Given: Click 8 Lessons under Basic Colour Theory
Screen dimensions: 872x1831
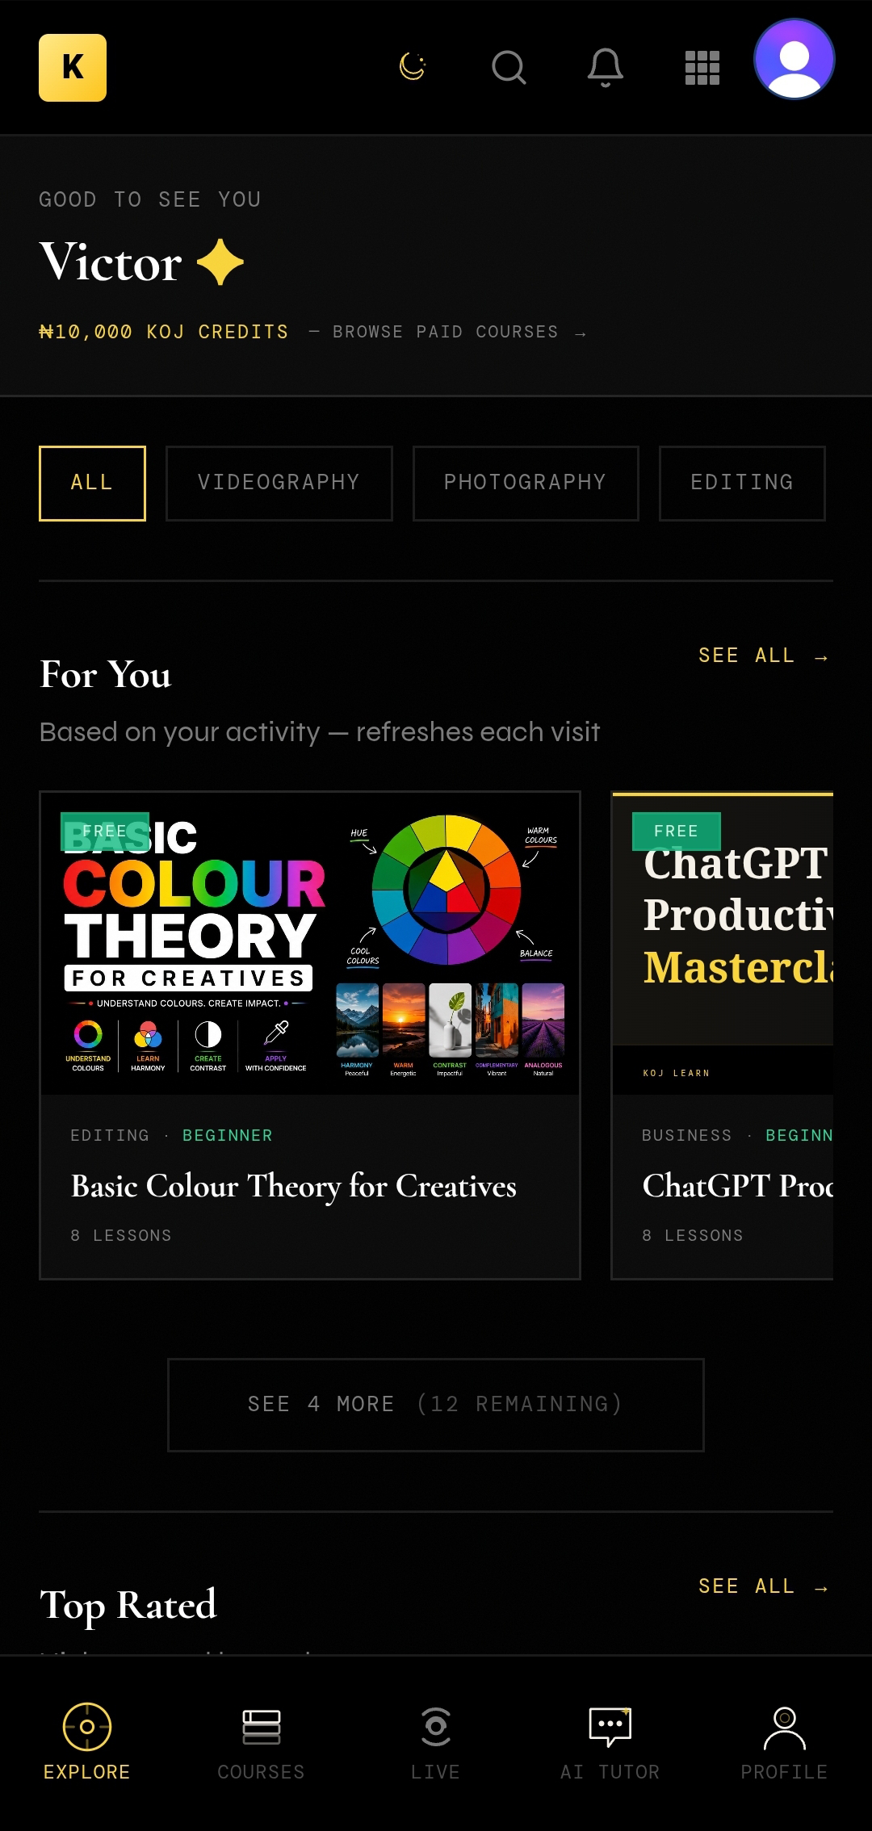Looking at the screenshot, I should (x=121, y=1235).
